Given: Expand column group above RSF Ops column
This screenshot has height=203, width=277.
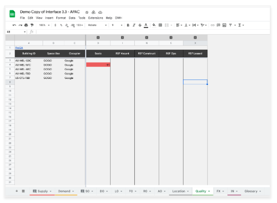Looking at the screenshot, I should coord(171,38).
